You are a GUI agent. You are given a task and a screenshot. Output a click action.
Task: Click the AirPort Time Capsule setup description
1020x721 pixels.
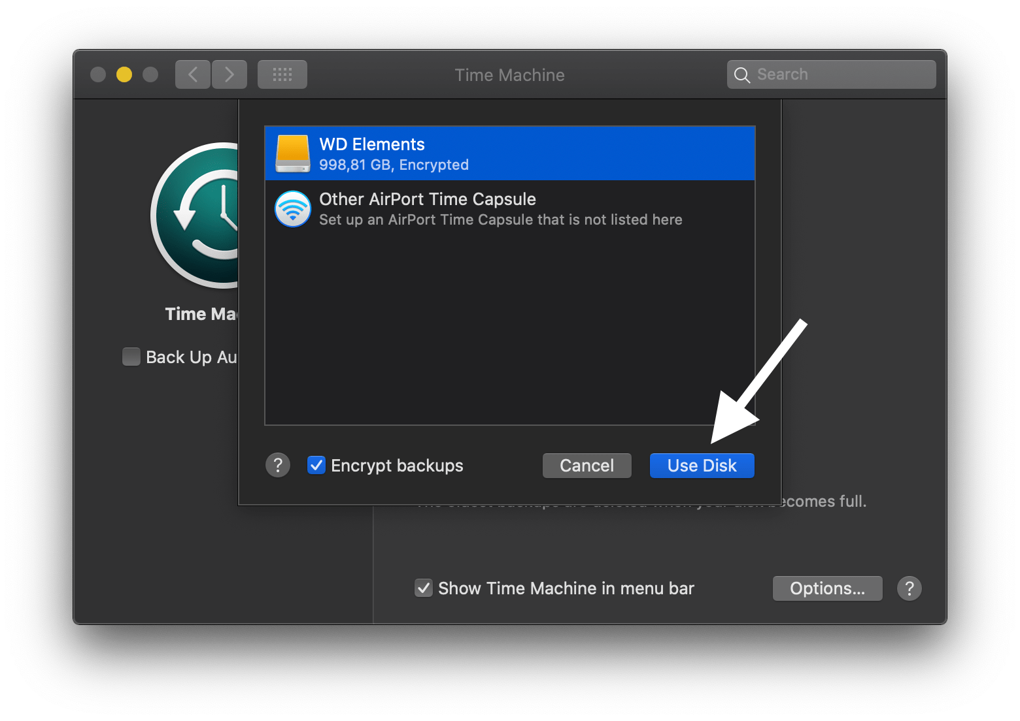(500, 219)
